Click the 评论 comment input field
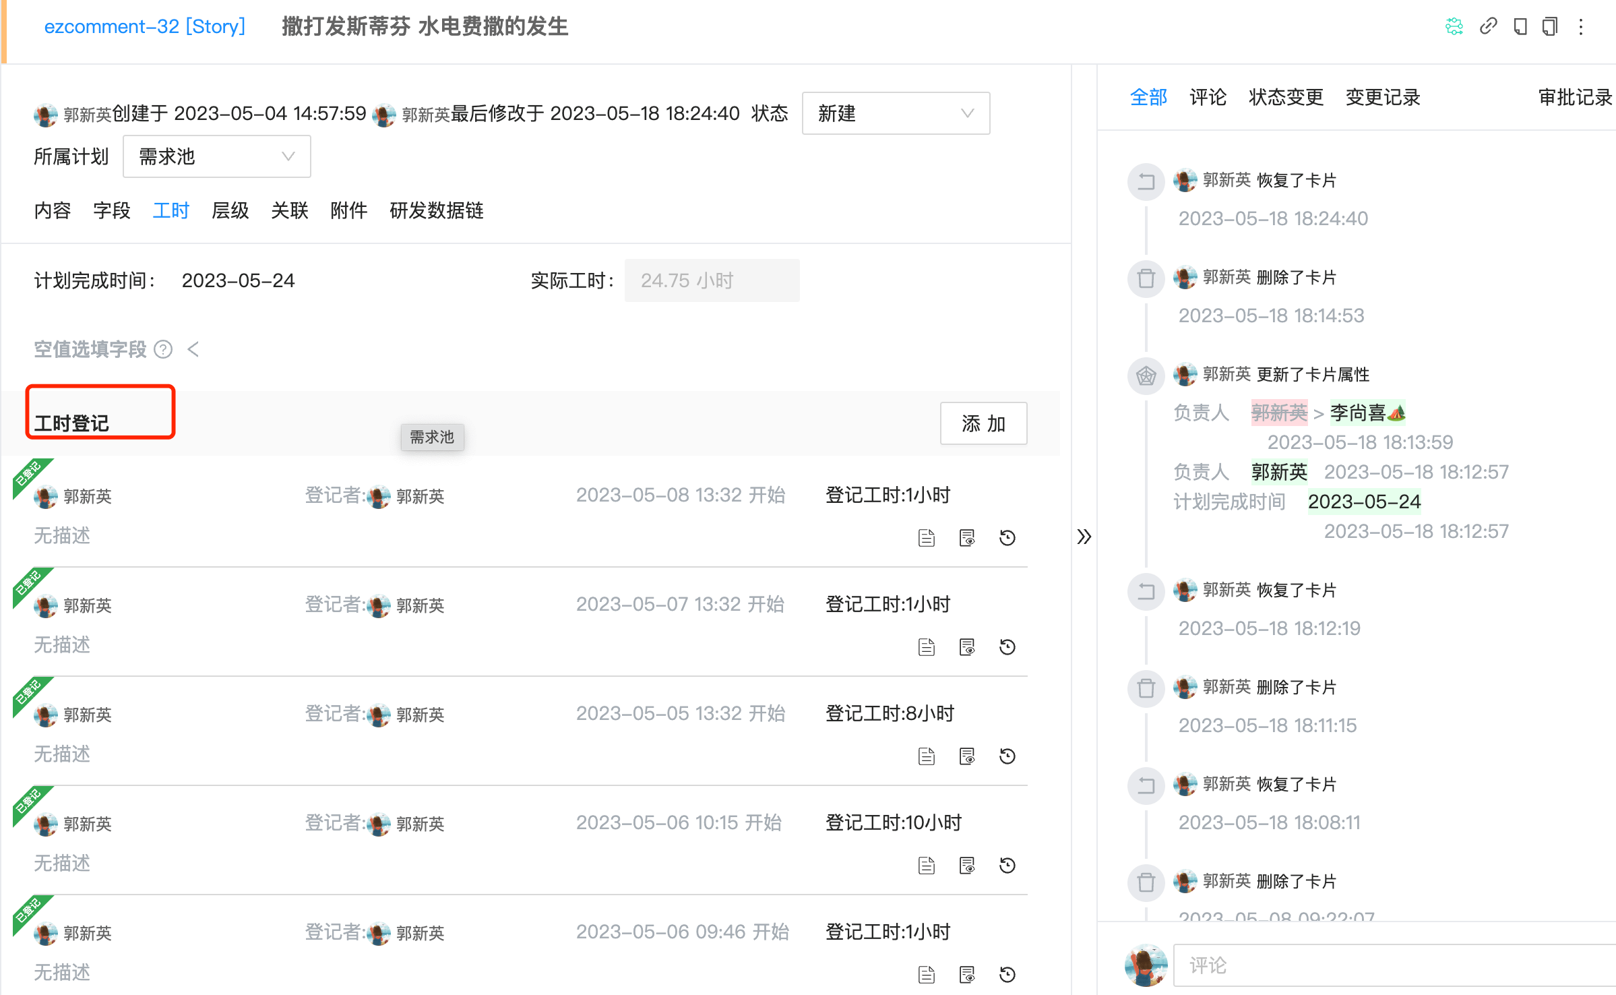 [1388, 965]
